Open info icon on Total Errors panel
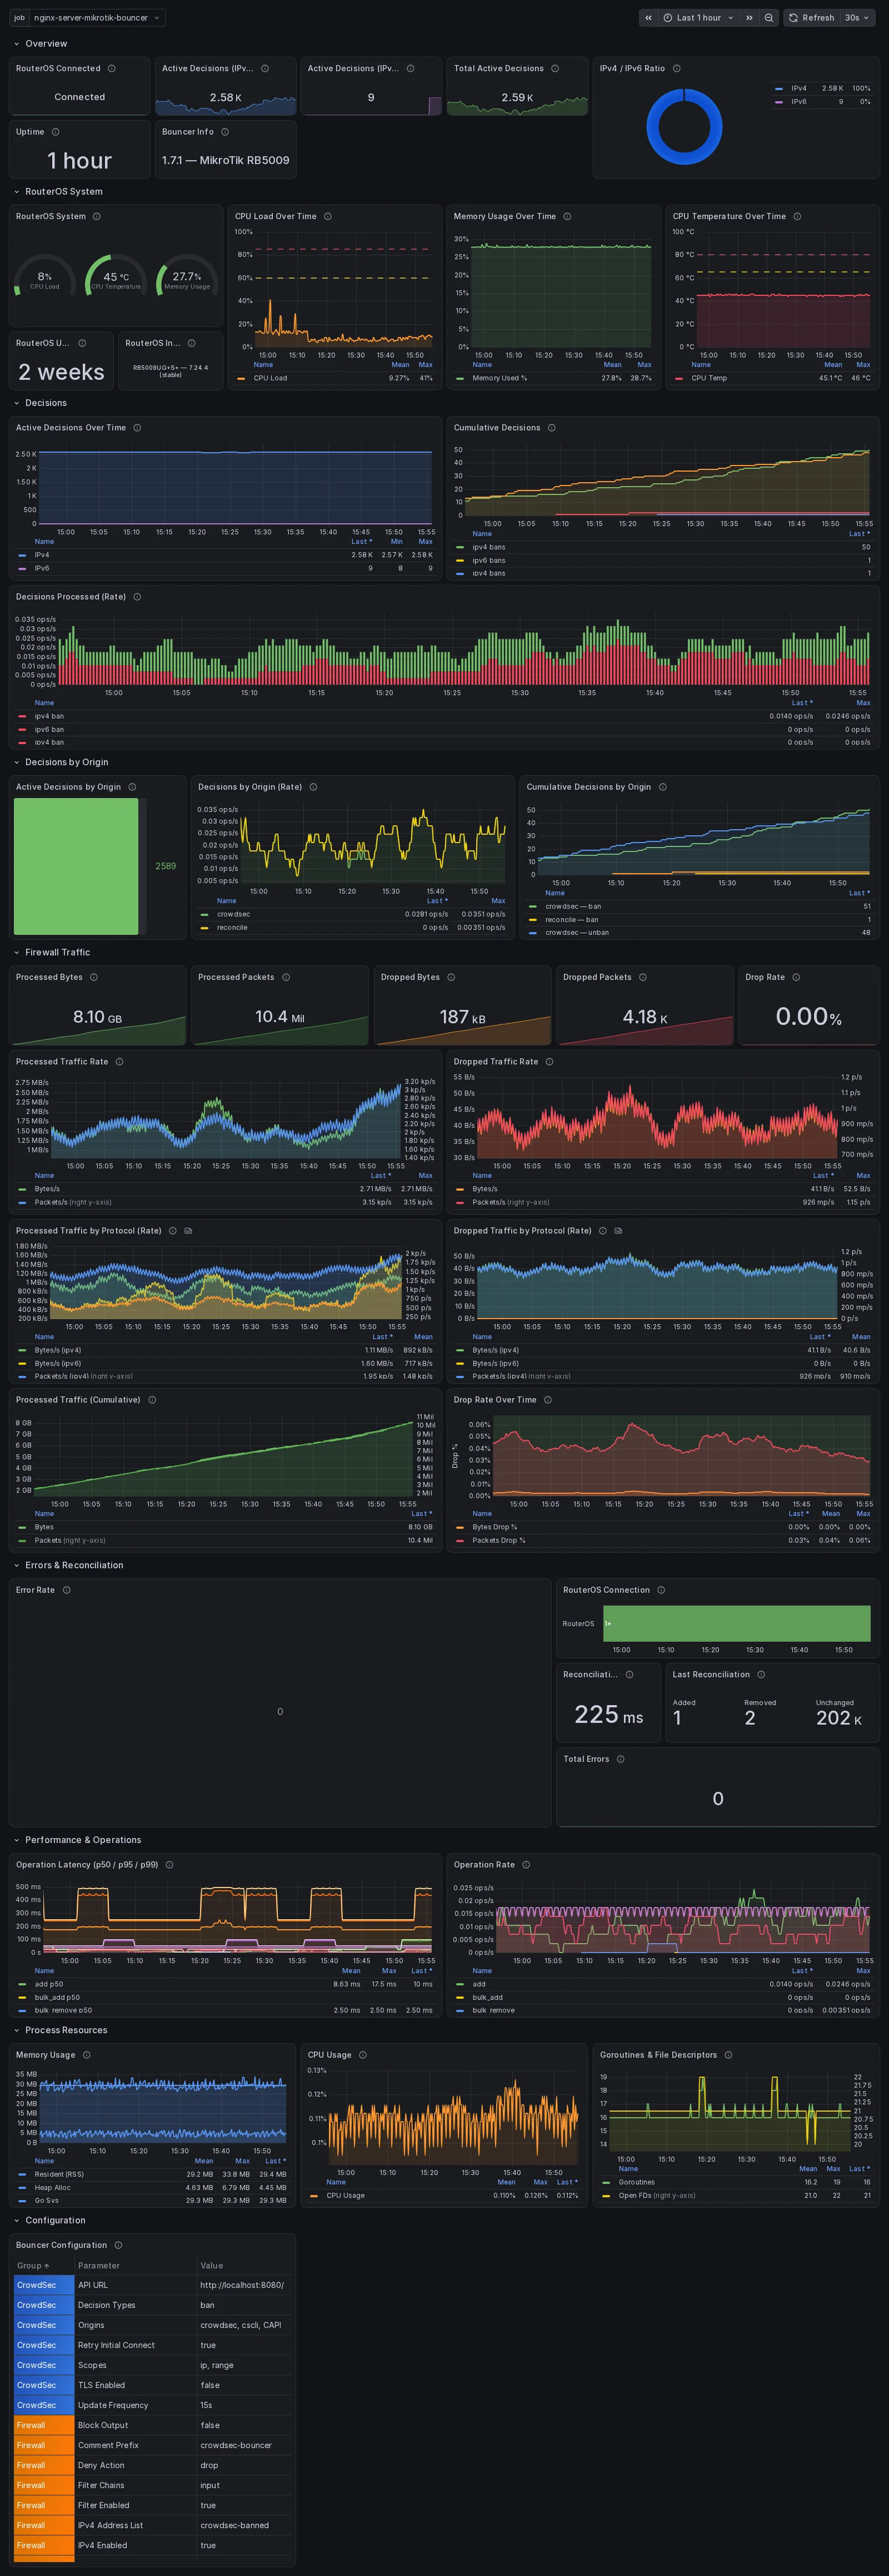The image size is (889, 2576). (620, 1759)
